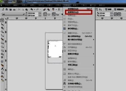Expand 段落文本框 submenu arrow
Viewport: 126px width, 91px height.
pyautogui.click(x=93, y=54)
